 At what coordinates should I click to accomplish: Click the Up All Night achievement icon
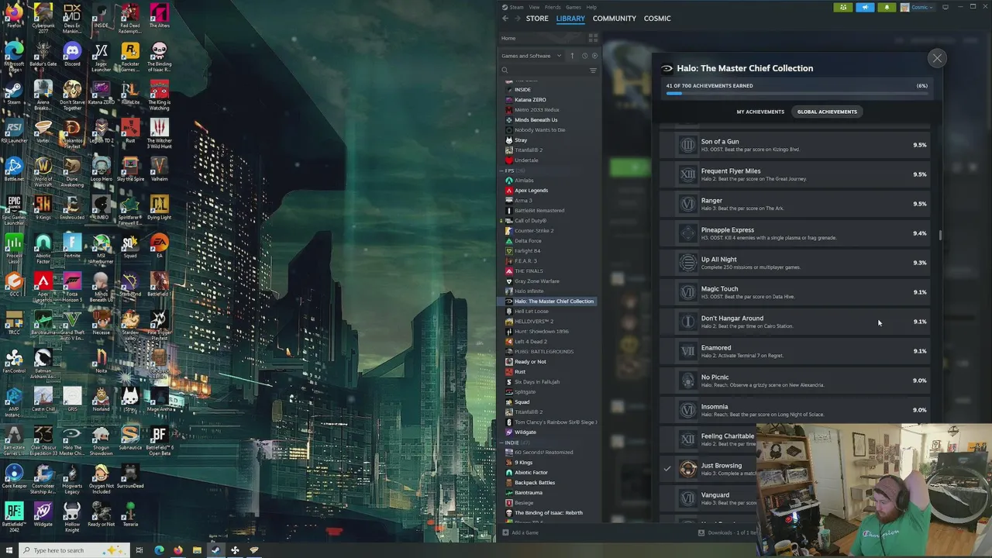(687, 263)
